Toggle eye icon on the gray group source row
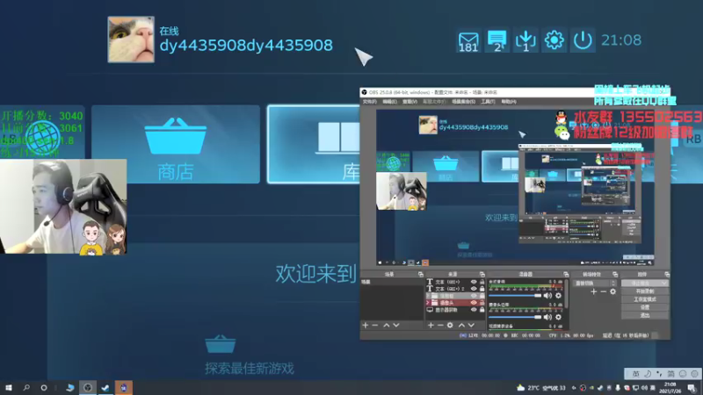703x395 pixels. pyautogui.click(x=474, y=296)
